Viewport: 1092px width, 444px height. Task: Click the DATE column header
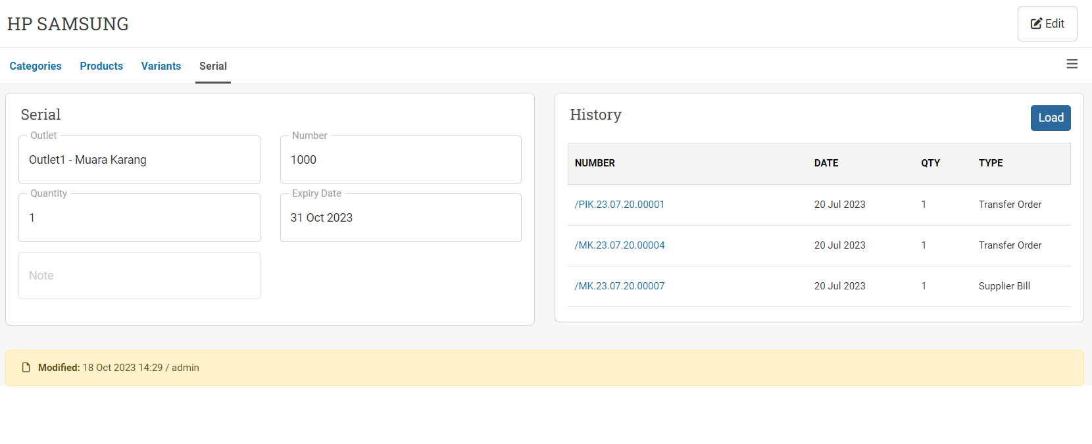(826, 163)
